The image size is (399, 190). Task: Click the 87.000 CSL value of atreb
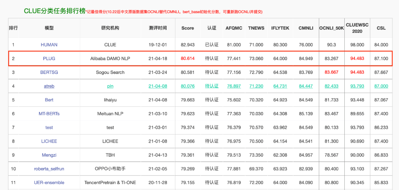[381, 86]
